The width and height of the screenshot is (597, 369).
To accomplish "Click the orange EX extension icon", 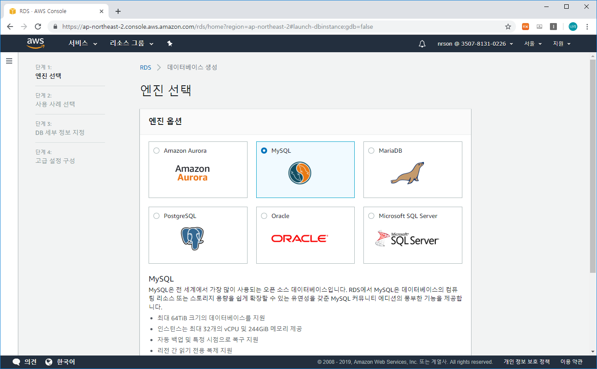I will click(x=526, y=27).
